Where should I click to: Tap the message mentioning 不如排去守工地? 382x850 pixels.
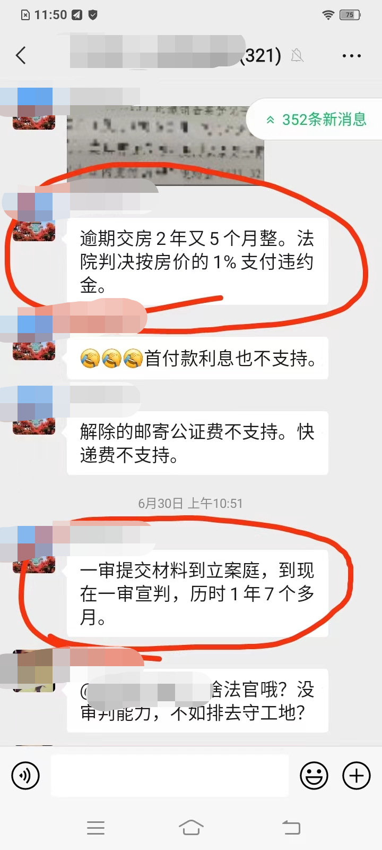pyautogui.click(x=197, y=700)
